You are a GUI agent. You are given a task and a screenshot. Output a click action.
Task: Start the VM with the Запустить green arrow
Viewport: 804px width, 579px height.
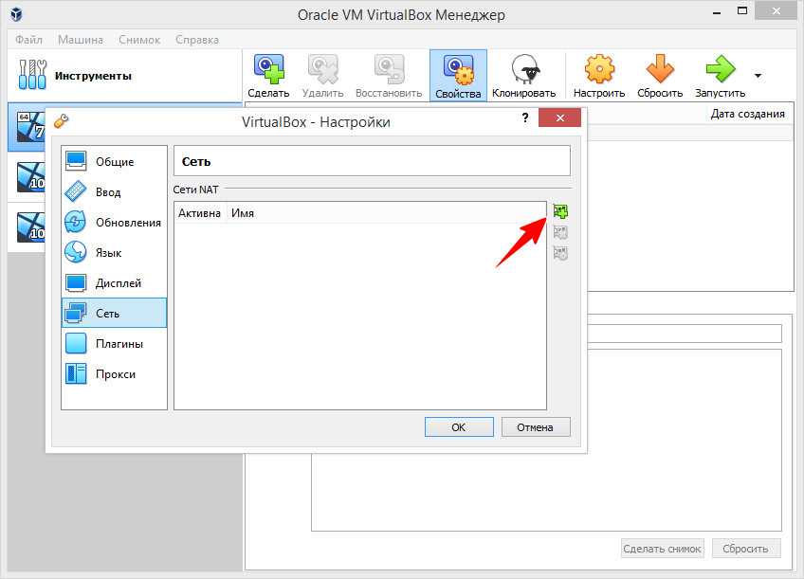[x=720, y=76]
